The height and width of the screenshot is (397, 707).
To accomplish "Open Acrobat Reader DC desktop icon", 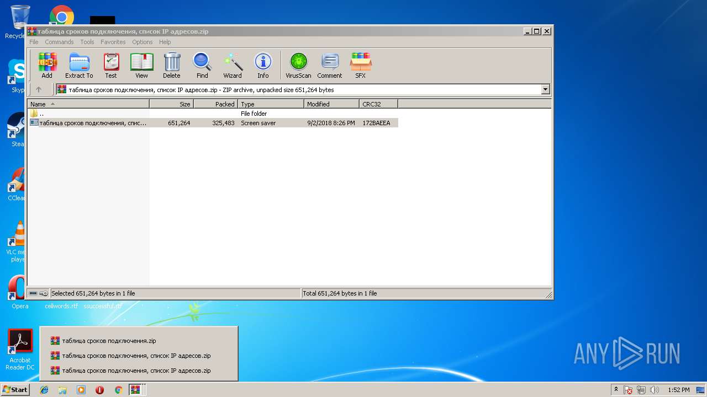I will [x=20, y=350].
